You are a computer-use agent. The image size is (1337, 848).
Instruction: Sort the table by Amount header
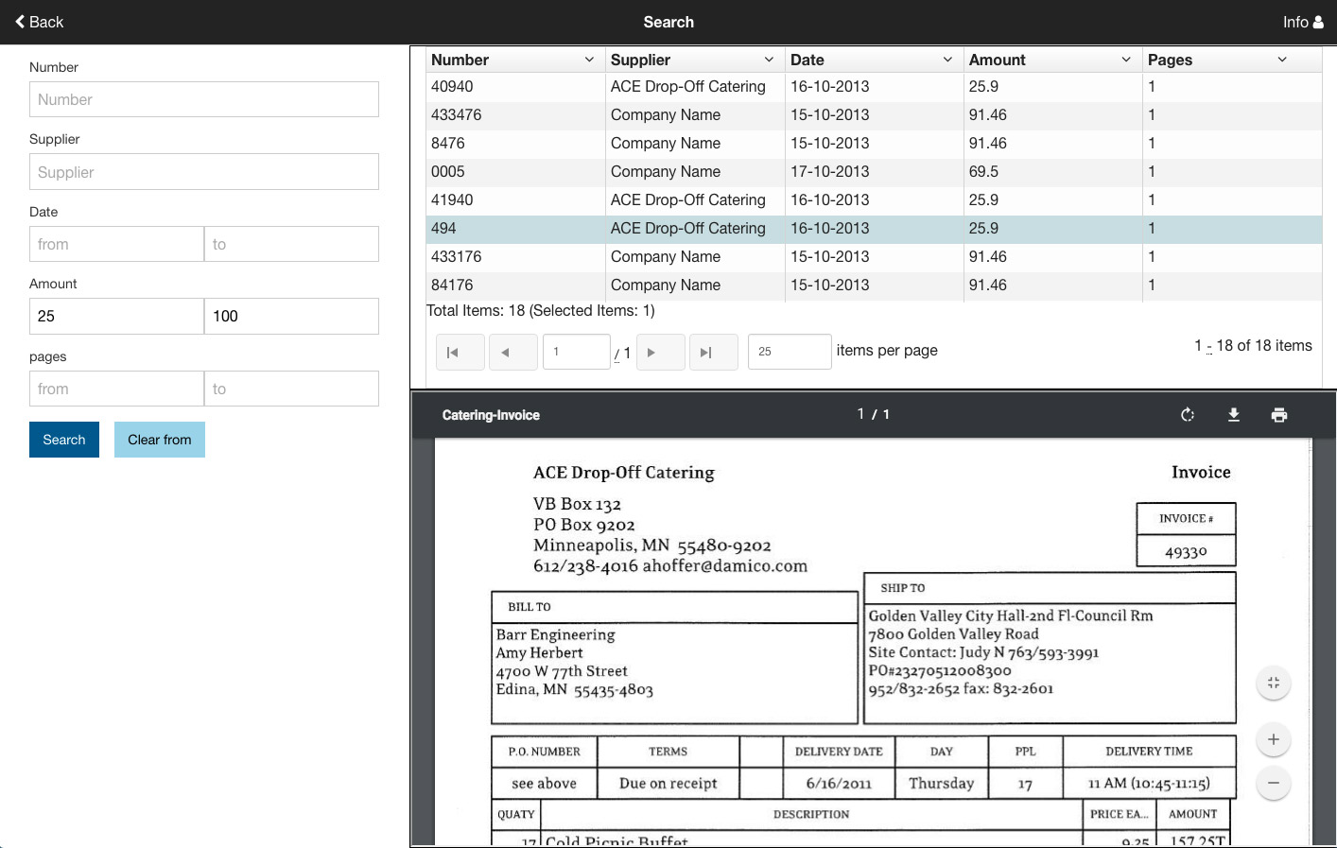[997, 60]
